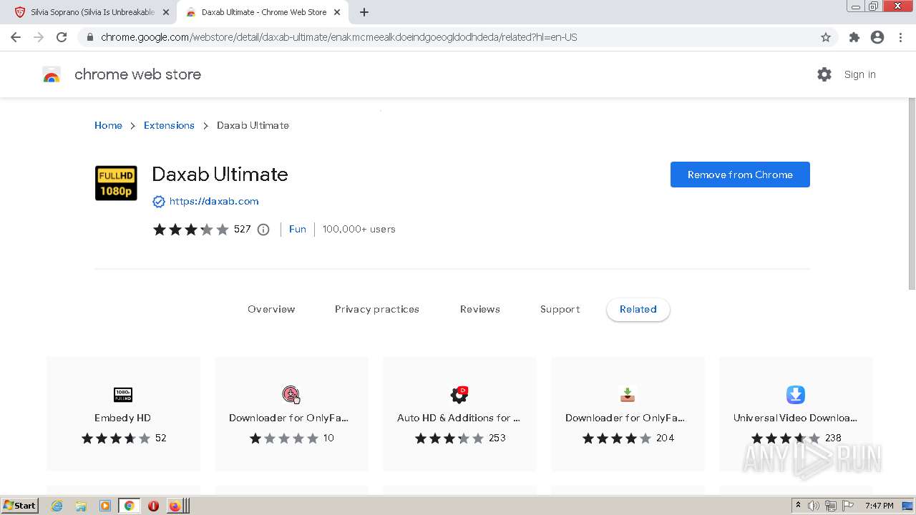This screenshot has width=916, height=515.
Task: Bookmark this page with the star icon
Action: click(826, 37)
